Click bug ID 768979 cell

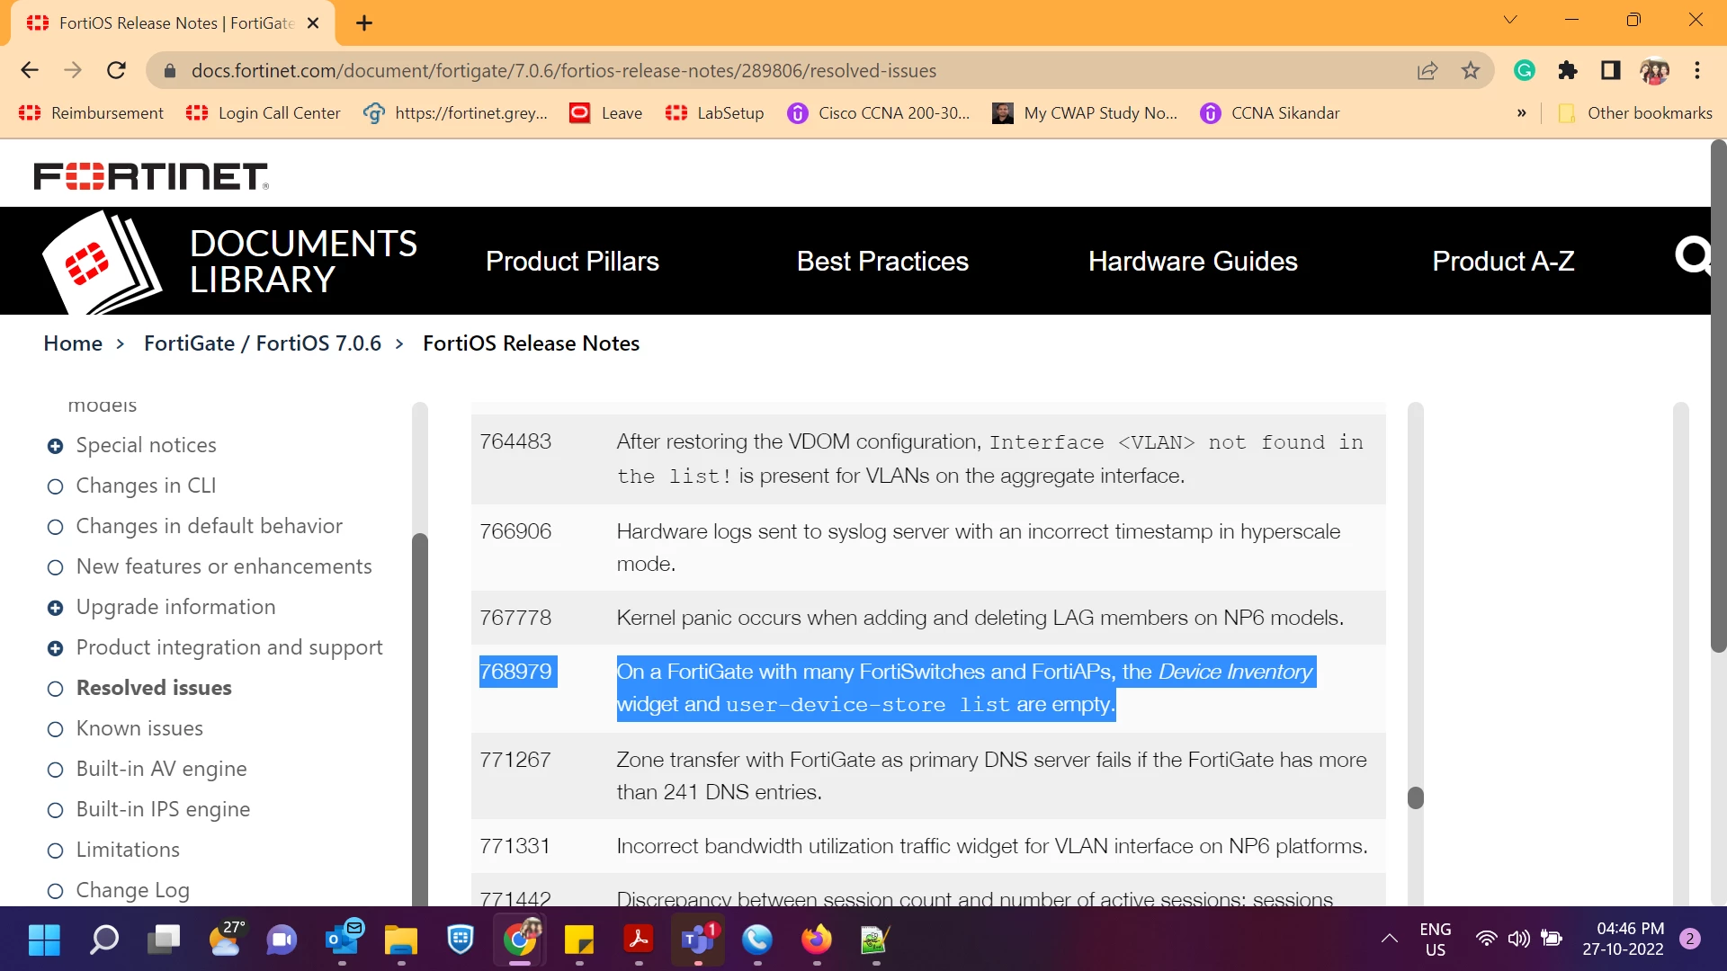pyautogui.click(x=518, y=672)
